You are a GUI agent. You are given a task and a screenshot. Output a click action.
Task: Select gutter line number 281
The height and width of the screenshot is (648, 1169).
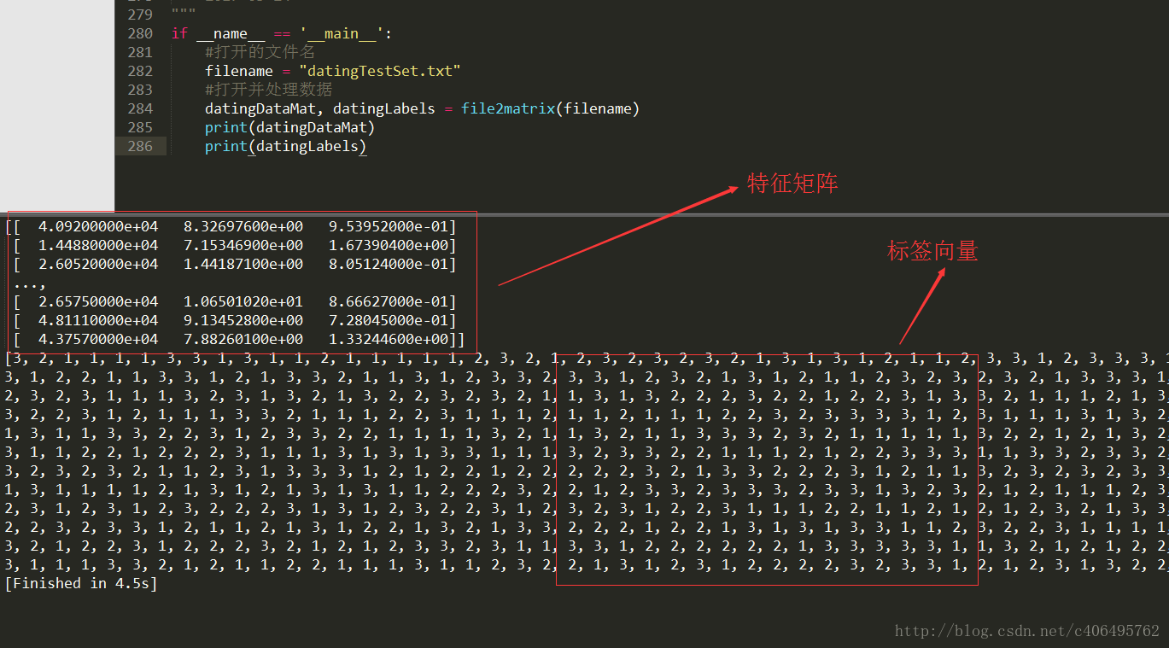[140, 52]
